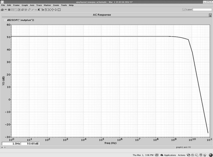Click the Fit graph icon ending the toolbar
Image resolution: width=213 pixels, height=157 pixels.
coord(59,10)
